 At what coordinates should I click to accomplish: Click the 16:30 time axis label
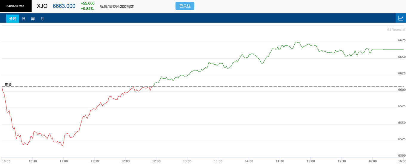pos(402,161)
